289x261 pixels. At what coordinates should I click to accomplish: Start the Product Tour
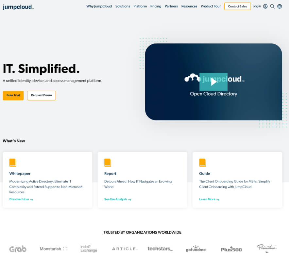pos(211,6)
